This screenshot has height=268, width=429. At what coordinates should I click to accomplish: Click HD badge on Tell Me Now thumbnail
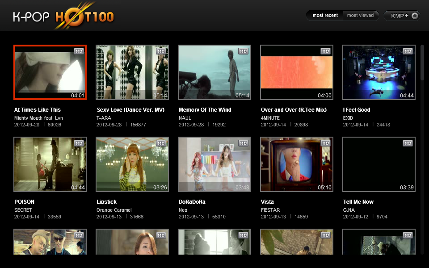[408, 143]
